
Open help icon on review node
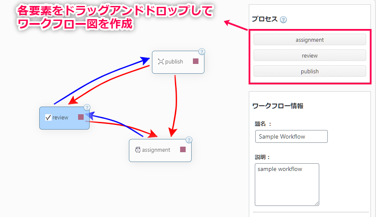87,107
